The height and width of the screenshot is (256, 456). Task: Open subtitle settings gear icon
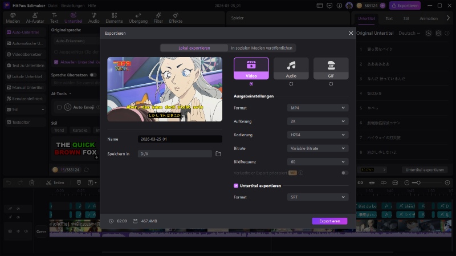[x=438, y=33]
